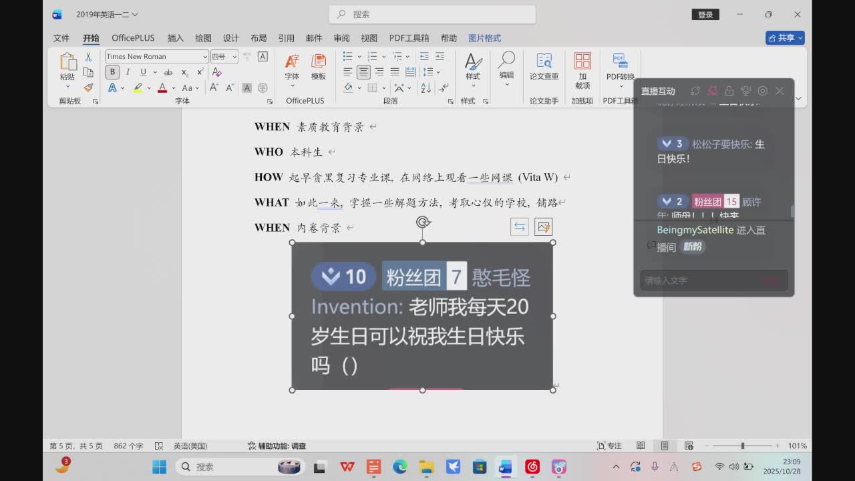Apply bulleted list

pos(347,56)
